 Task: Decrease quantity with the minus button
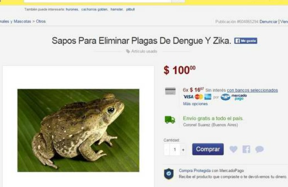click(x=167, y=150)
